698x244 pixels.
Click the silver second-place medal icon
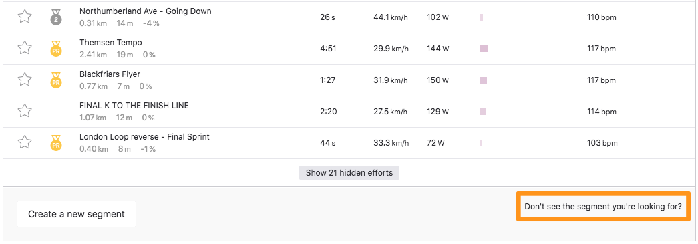pyautogui.click(x=56, y=17)
